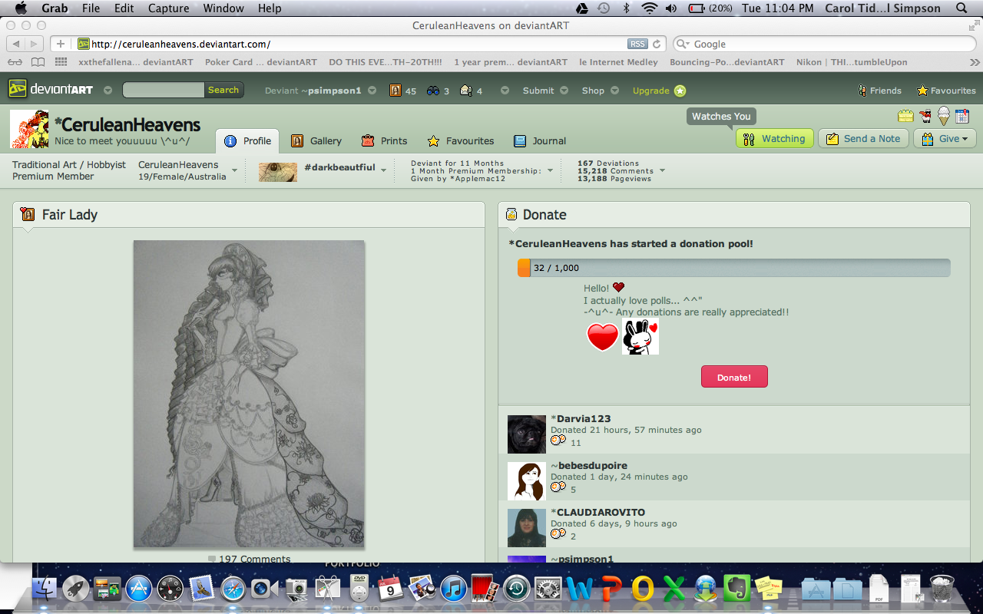The width and height of the screenshot is (983, 614).
Task: Open the watch messages icon showing 3
Action: (x=433, y=91)
